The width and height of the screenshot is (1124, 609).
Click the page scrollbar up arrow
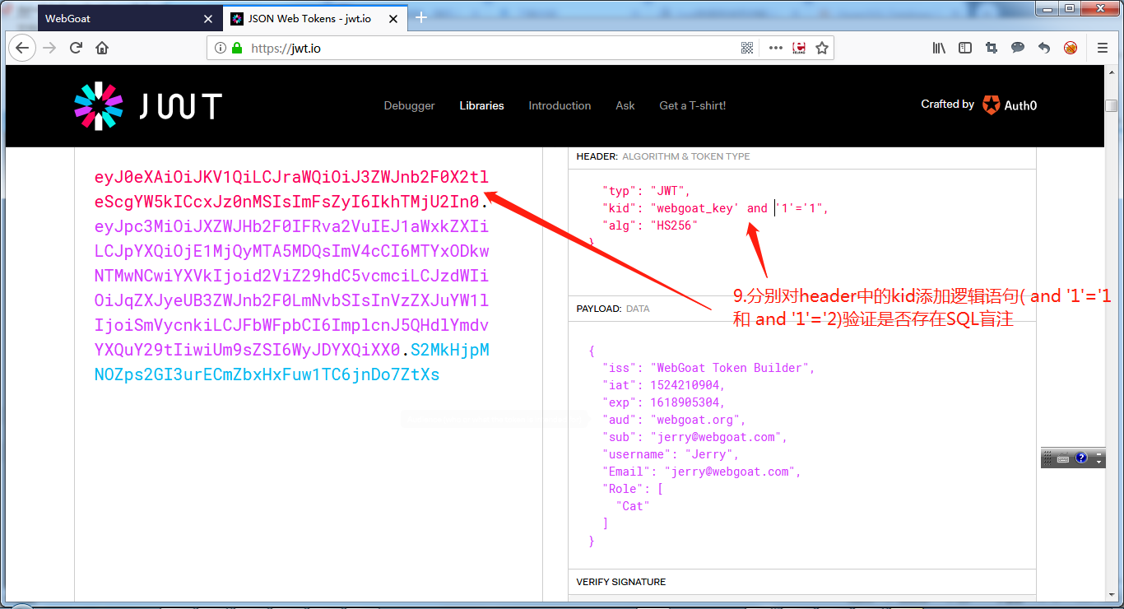coord(1111,71)
